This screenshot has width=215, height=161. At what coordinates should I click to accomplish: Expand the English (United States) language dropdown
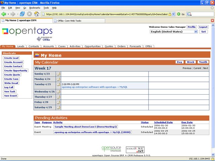coord(196,32)
